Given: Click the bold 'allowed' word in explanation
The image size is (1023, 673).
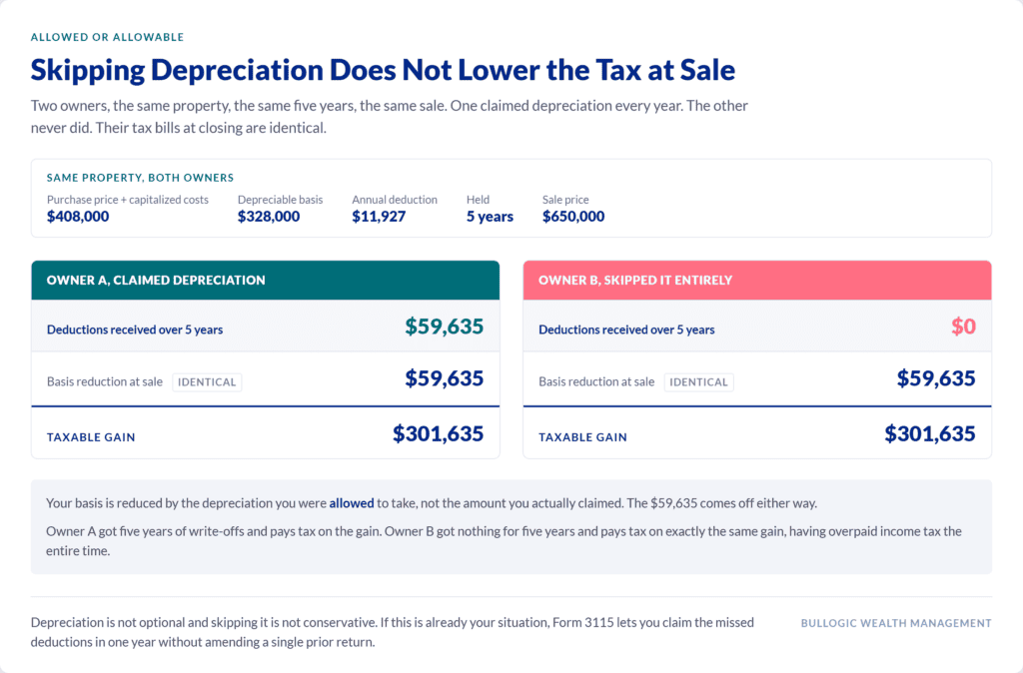Looking at the screenshot, I should (352, 503).
